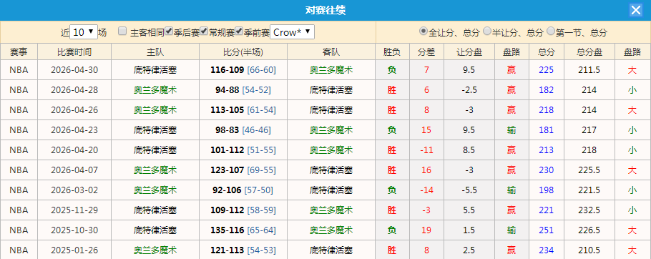Click total line value 232.5
Image resolution: width=651 pixels, height=259 pixels.
tap(589, 210)
